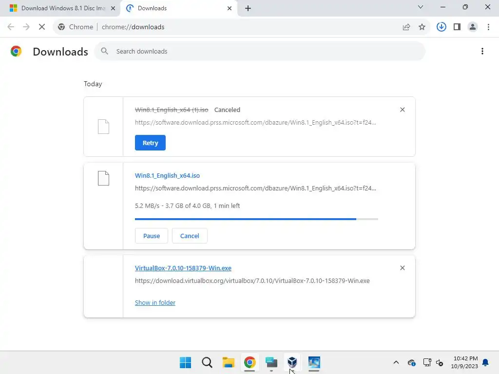Open taskbar Search
499x374 pixels.
(x=207, y=362)
